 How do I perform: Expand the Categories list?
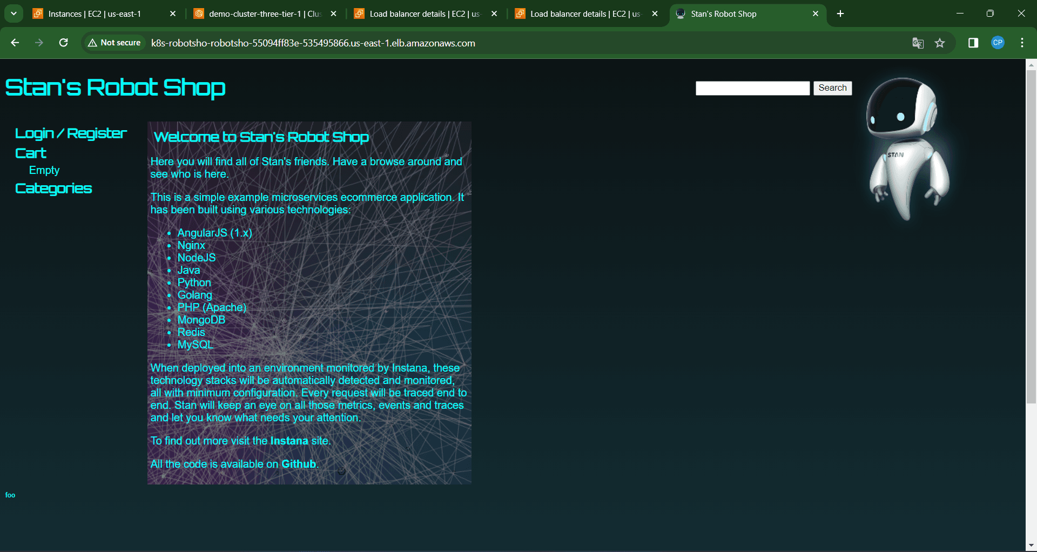coord(53,189)
